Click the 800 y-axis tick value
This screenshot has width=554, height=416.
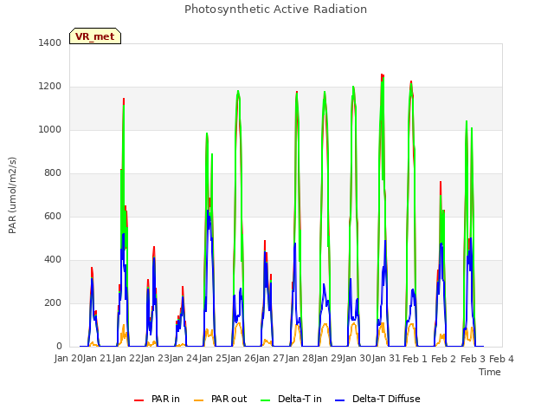[x=53, y=173]
